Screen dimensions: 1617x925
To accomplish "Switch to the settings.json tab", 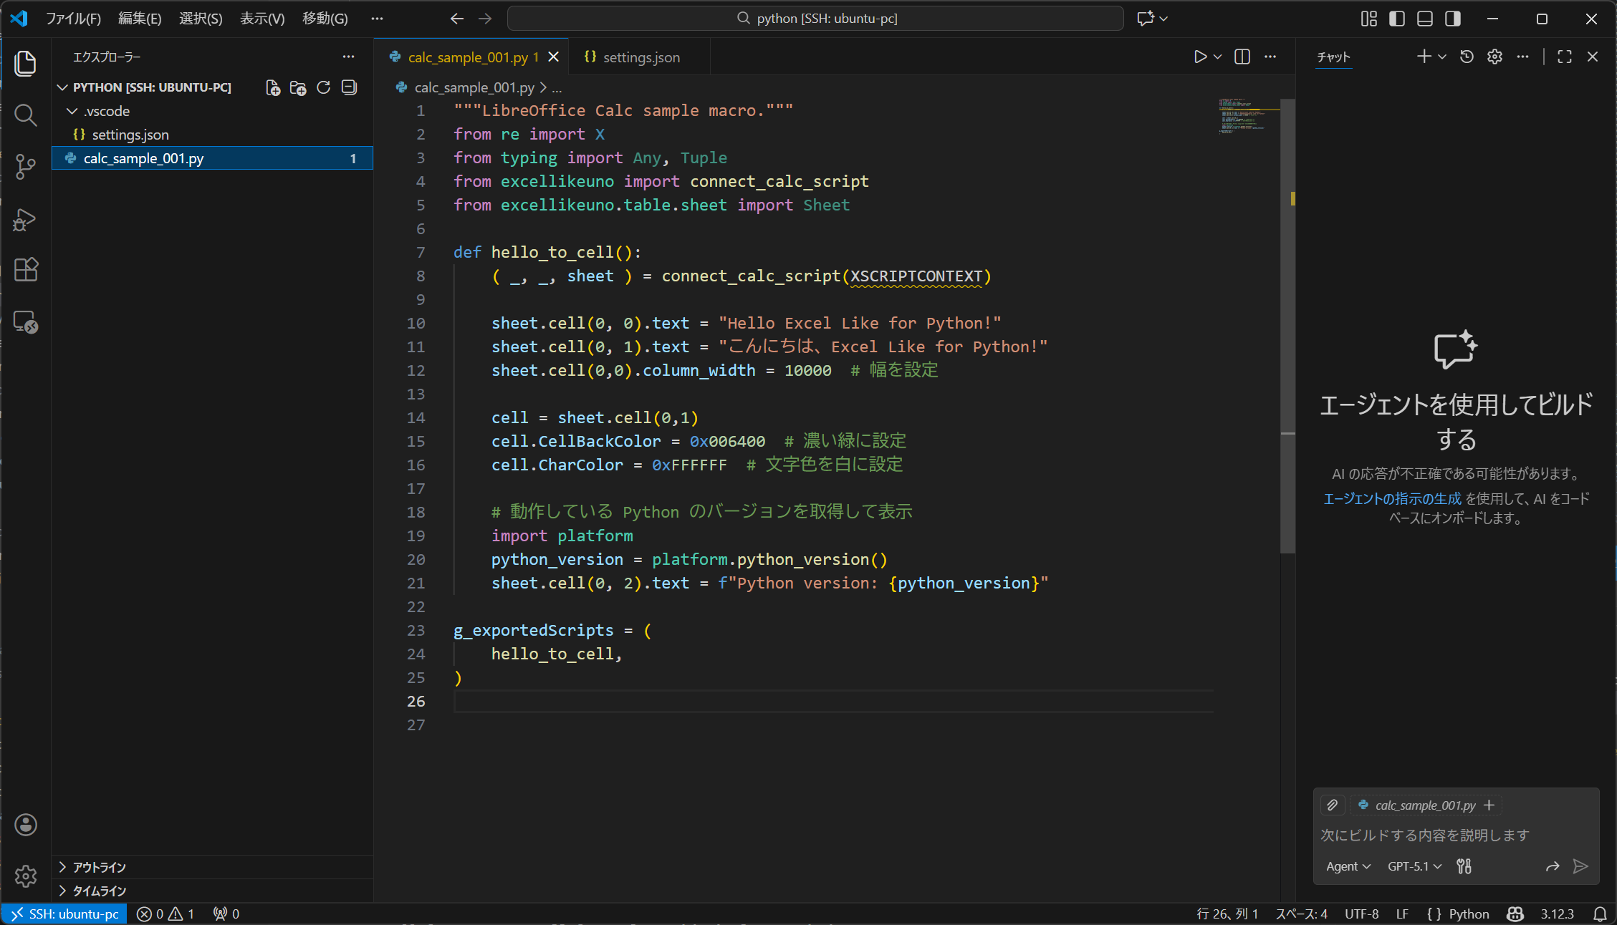I will [x=640, y=57].
